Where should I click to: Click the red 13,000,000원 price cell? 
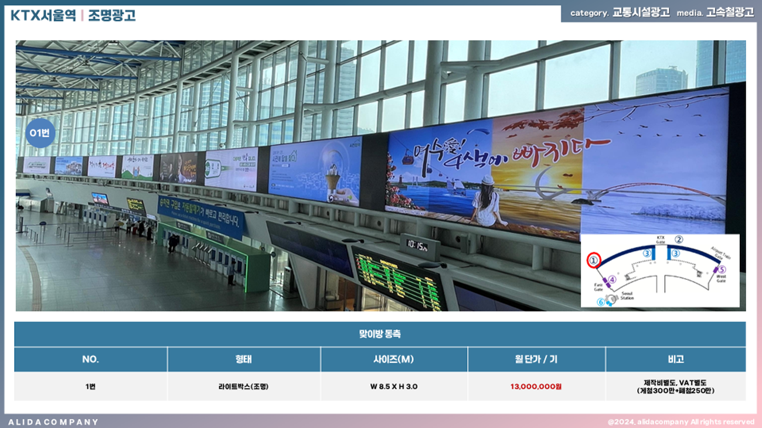coord(536,386)
